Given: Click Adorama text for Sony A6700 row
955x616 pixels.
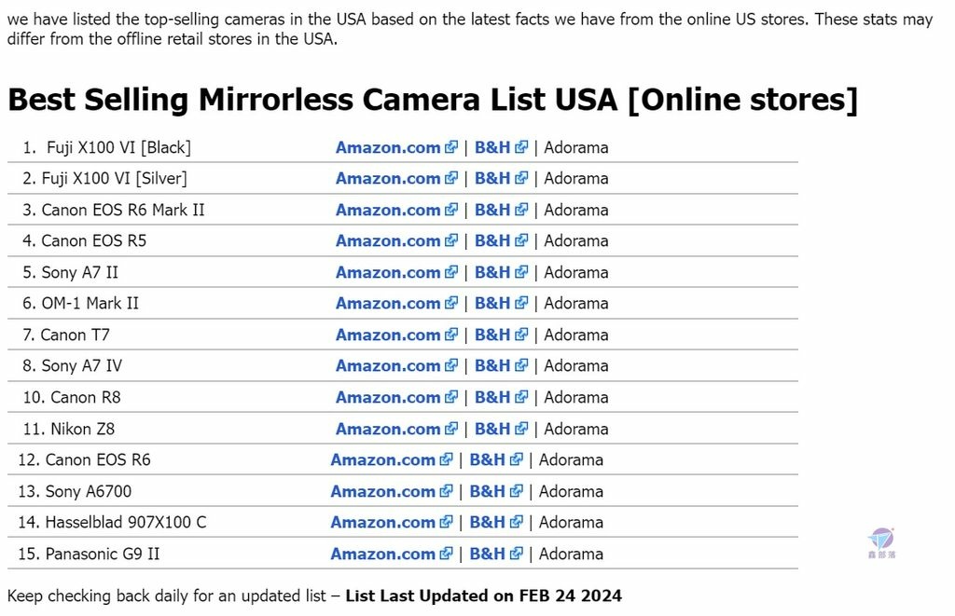Looking at the screenshot, I should point(572,491).
